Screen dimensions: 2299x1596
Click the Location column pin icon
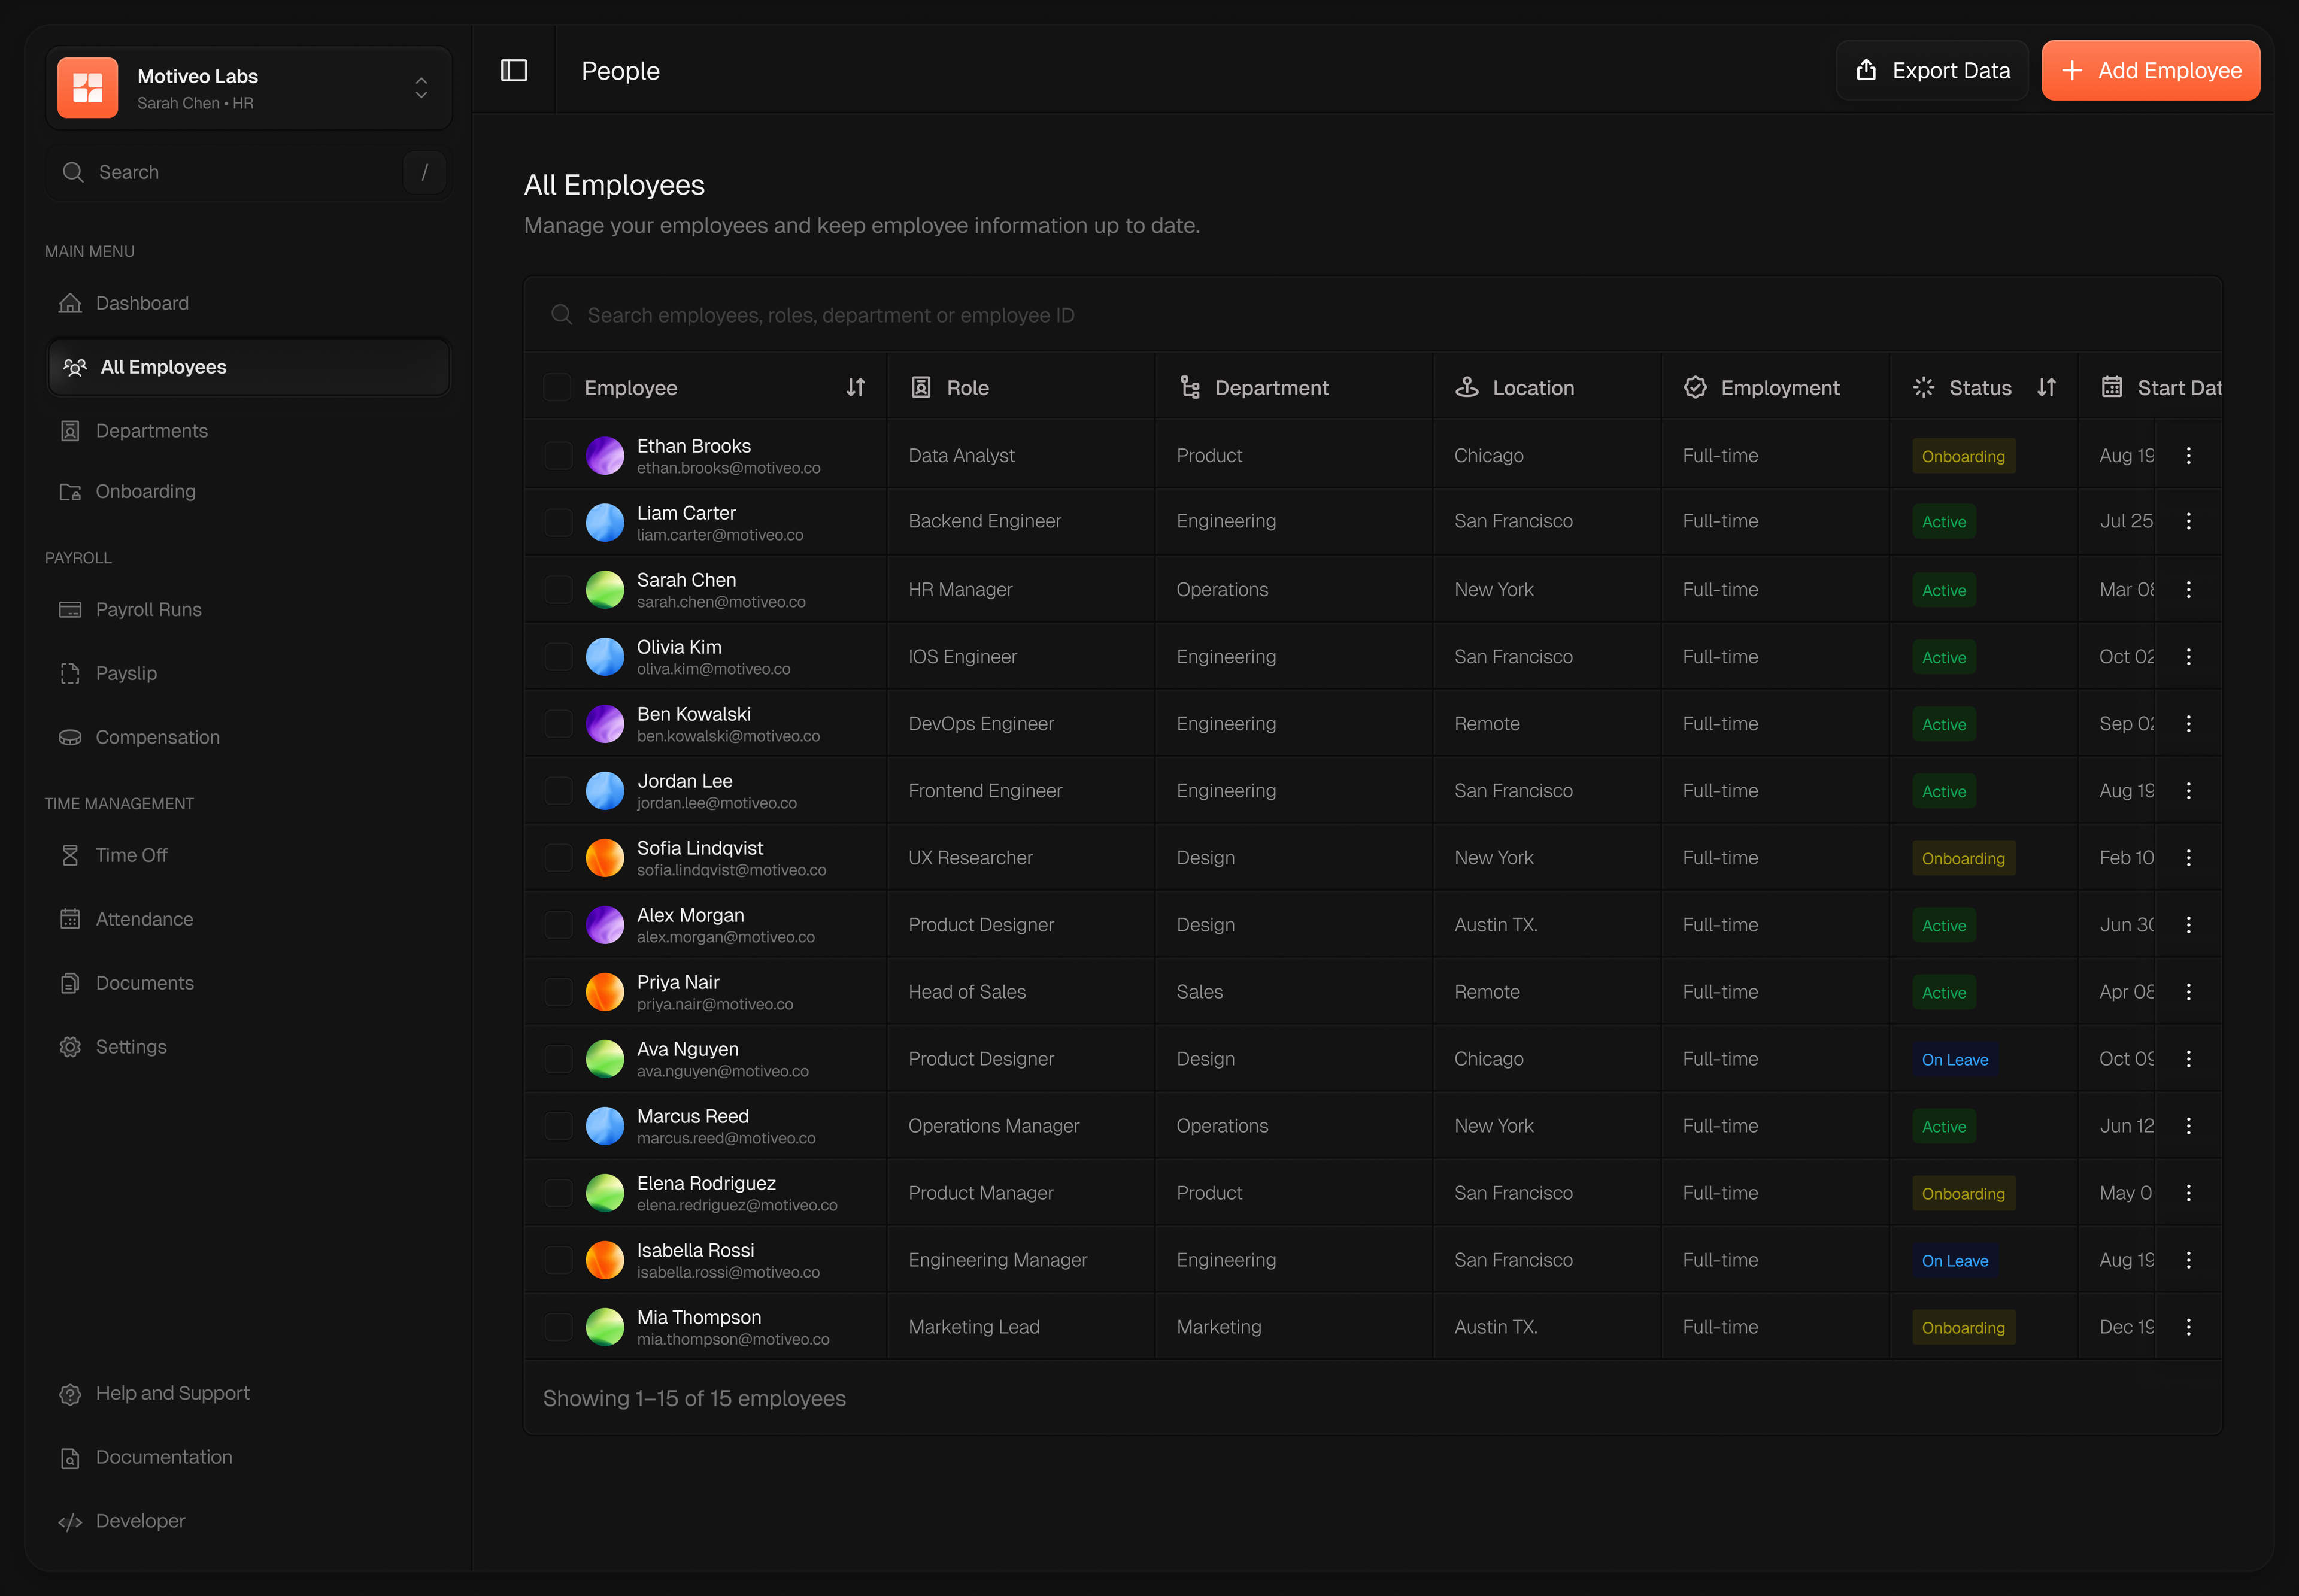click(1467, 387)
